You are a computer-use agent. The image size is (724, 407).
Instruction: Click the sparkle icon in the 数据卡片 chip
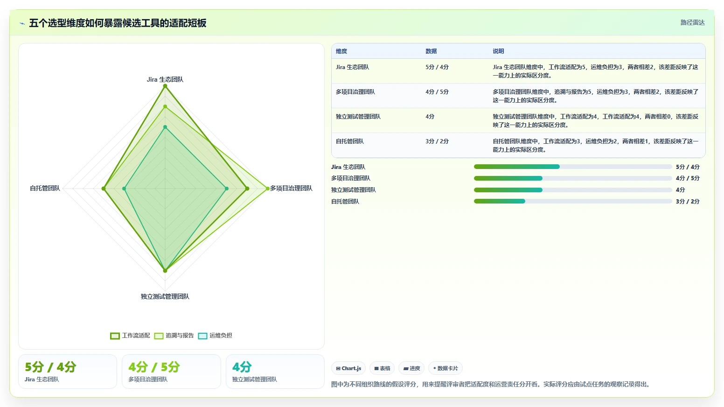(435, 369)
